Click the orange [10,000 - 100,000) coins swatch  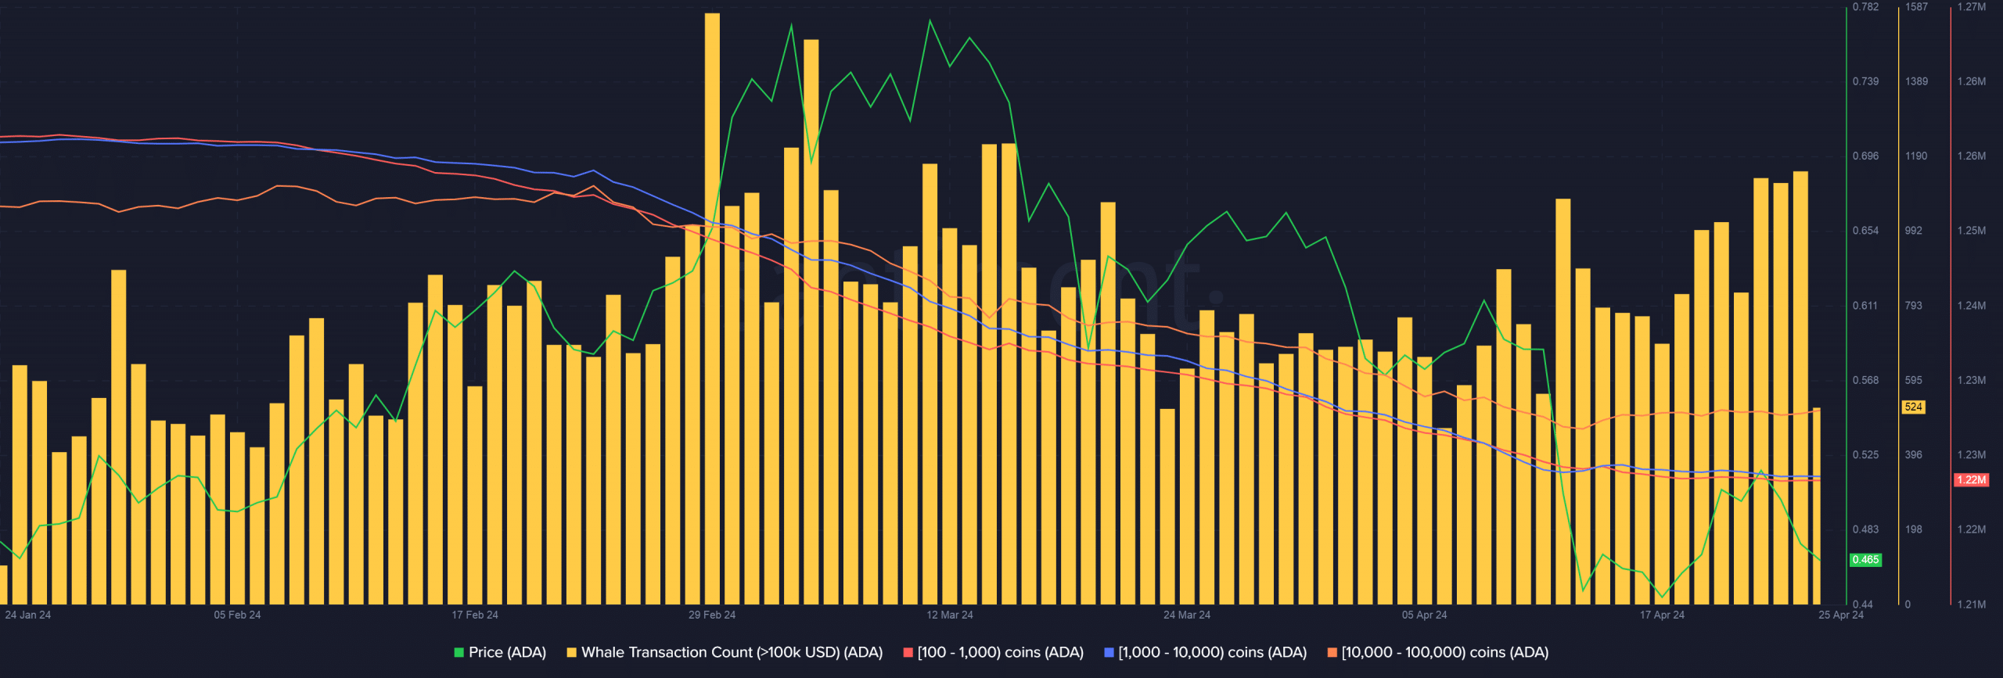[1332, 652]
